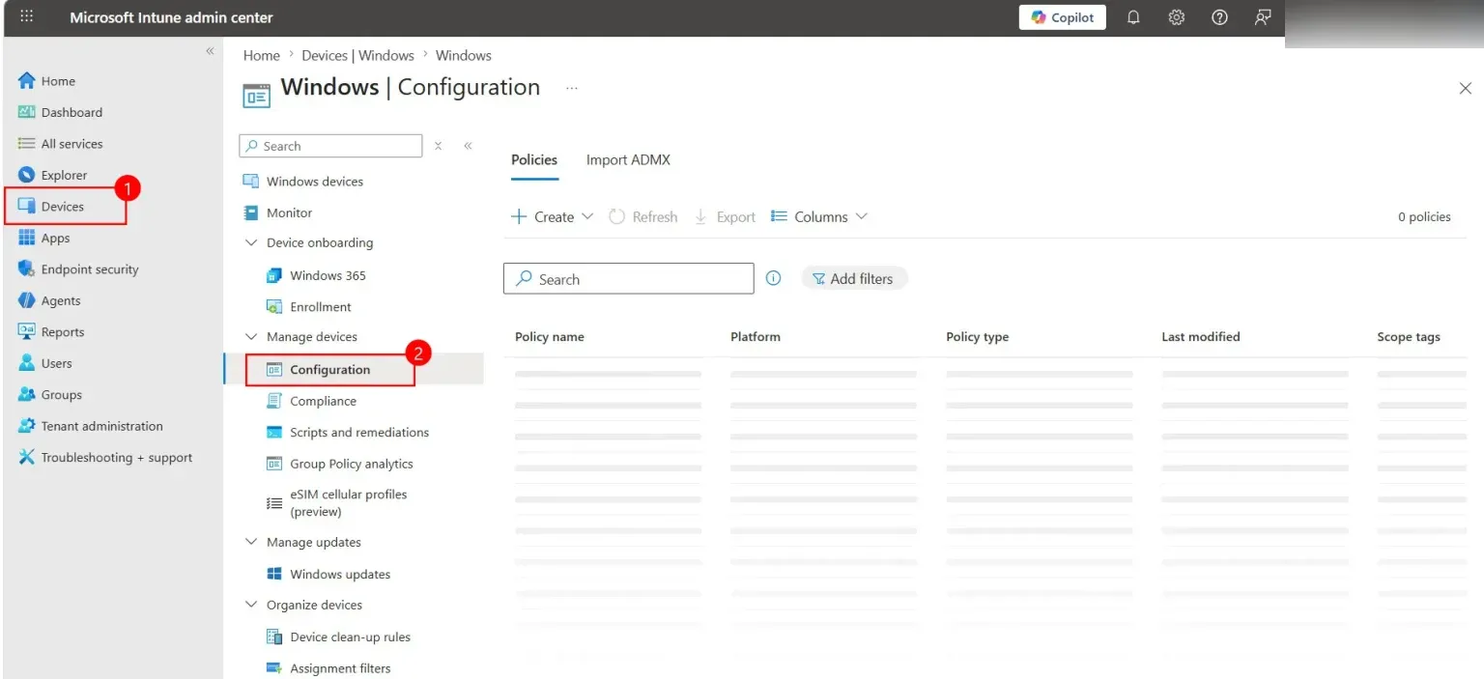This screenshot has width=1484, height=679.
Task: Click the Devices | Windows breadcrumb
Action: (x=357, y=56)
